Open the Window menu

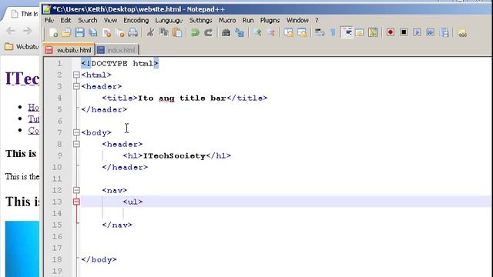tap(297, 20)
